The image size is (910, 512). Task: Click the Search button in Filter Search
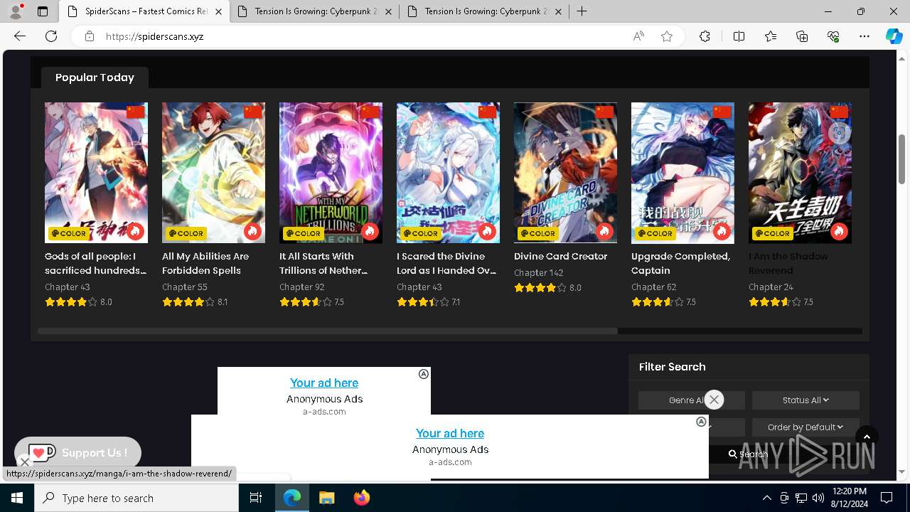click(749, 454)
